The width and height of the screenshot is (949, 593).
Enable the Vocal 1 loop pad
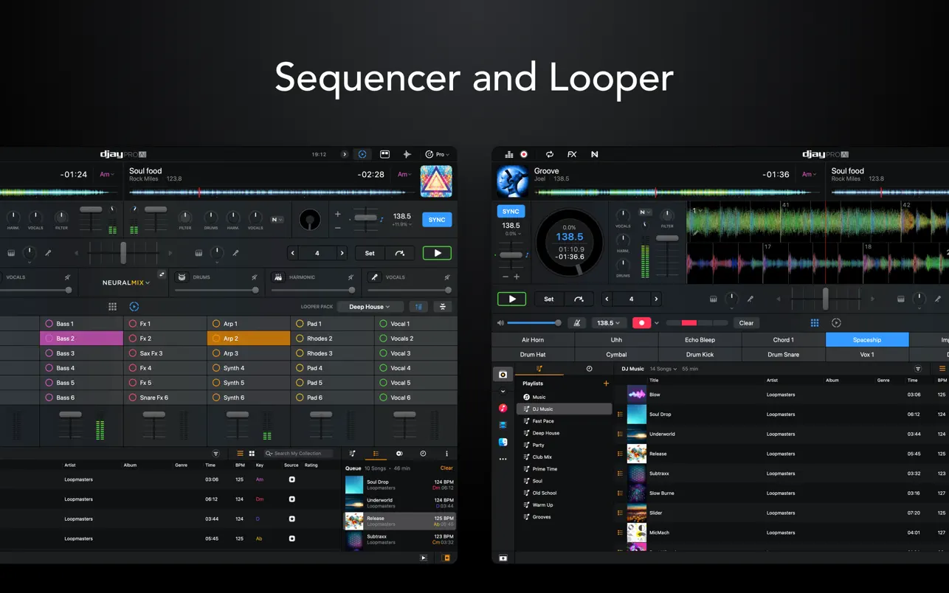383,324
